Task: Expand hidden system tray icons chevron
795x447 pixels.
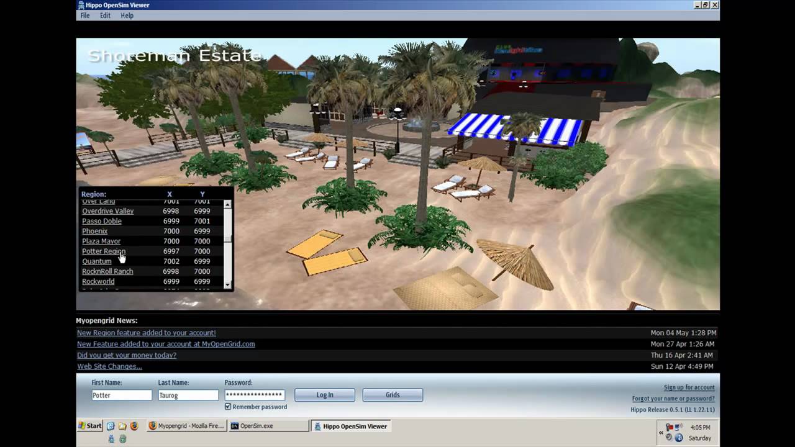Action: (x=661, y=433)
